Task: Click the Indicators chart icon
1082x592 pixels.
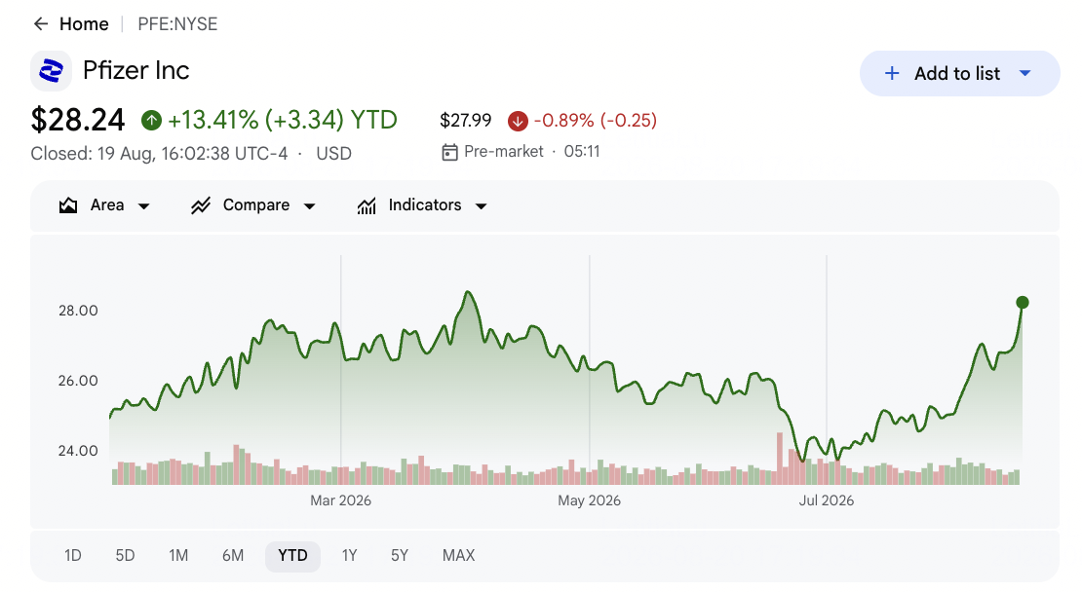Action: (367, 205)
